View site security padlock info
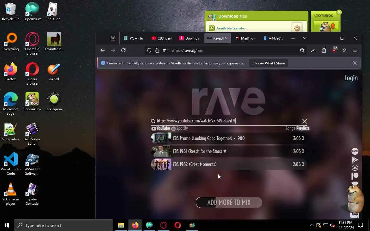Image resolution: width=370 pixels, height=231 pixels. 157,51
